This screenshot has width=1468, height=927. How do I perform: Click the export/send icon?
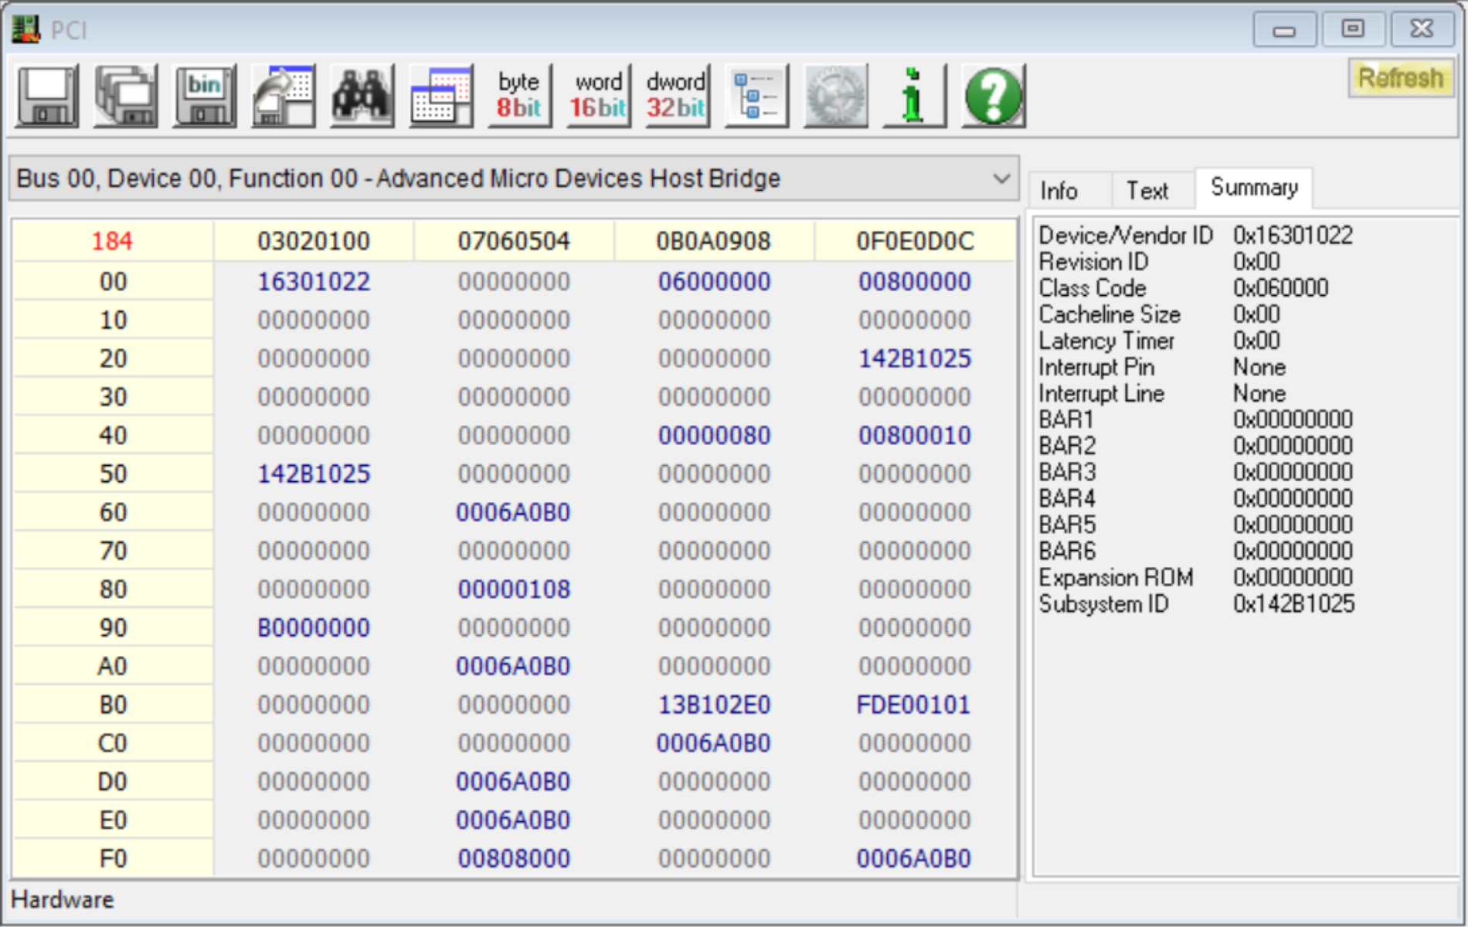point(283,95)
